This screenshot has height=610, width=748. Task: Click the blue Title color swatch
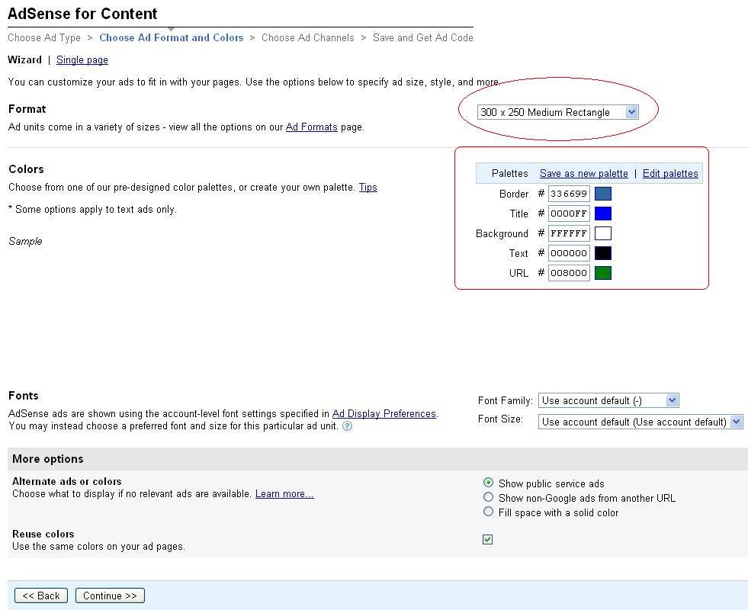[x=603, y=213]
